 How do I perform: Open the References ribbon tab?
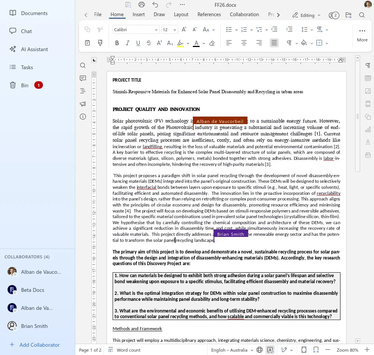point(209,14)
